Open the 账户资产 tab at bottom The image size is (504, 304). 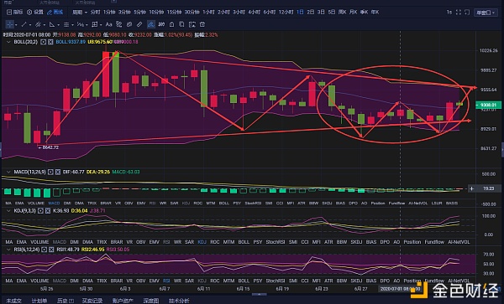pyautogui.click(x=123, y=301)
